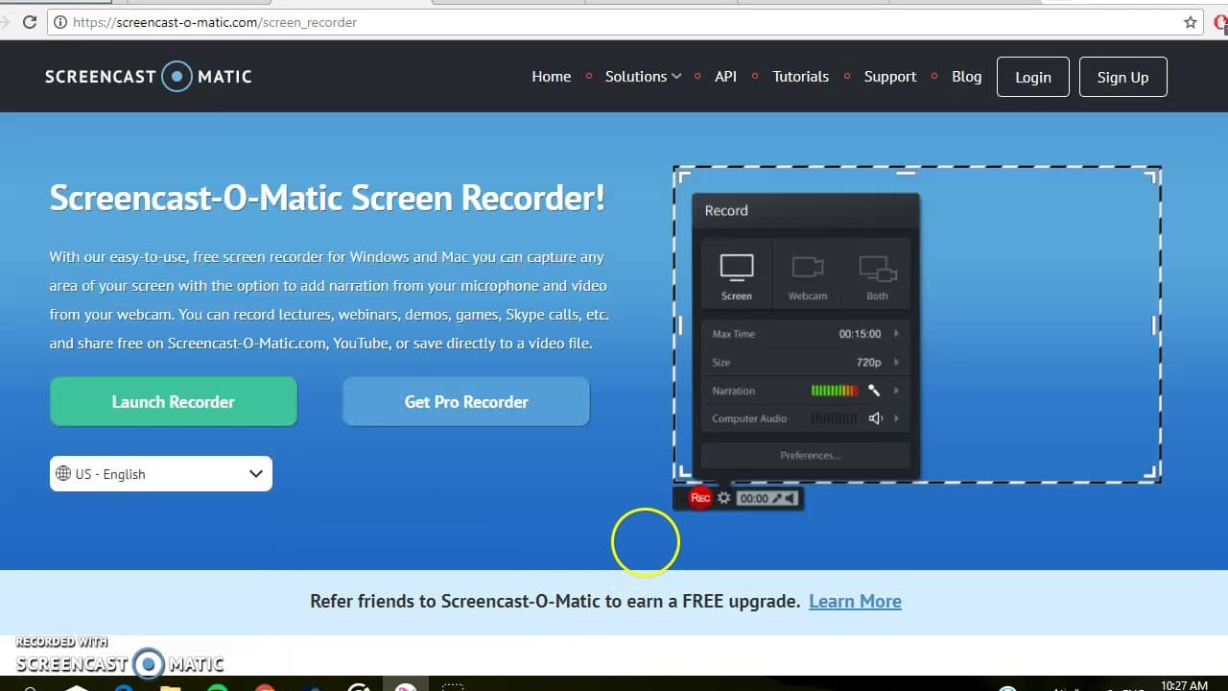The image size is (1228, 691).
Task: Follow the Learn More referral link
Action: click(x=855, y=602)
